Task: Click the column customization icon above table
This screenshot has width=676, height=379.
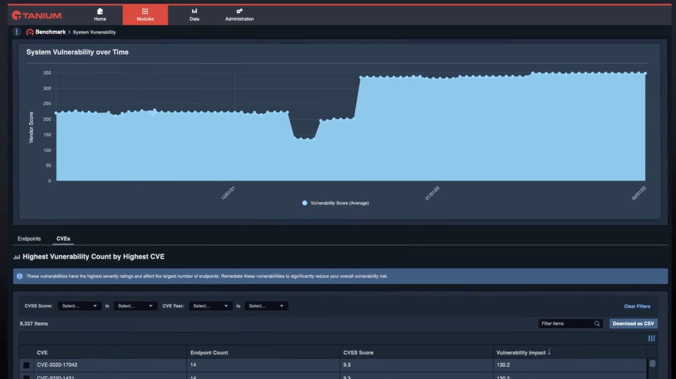Action: click(x=651, y=339)
